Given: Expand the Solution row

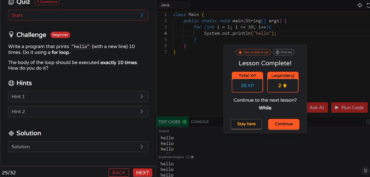Looking at the screenshot, I should click(78, 147).
